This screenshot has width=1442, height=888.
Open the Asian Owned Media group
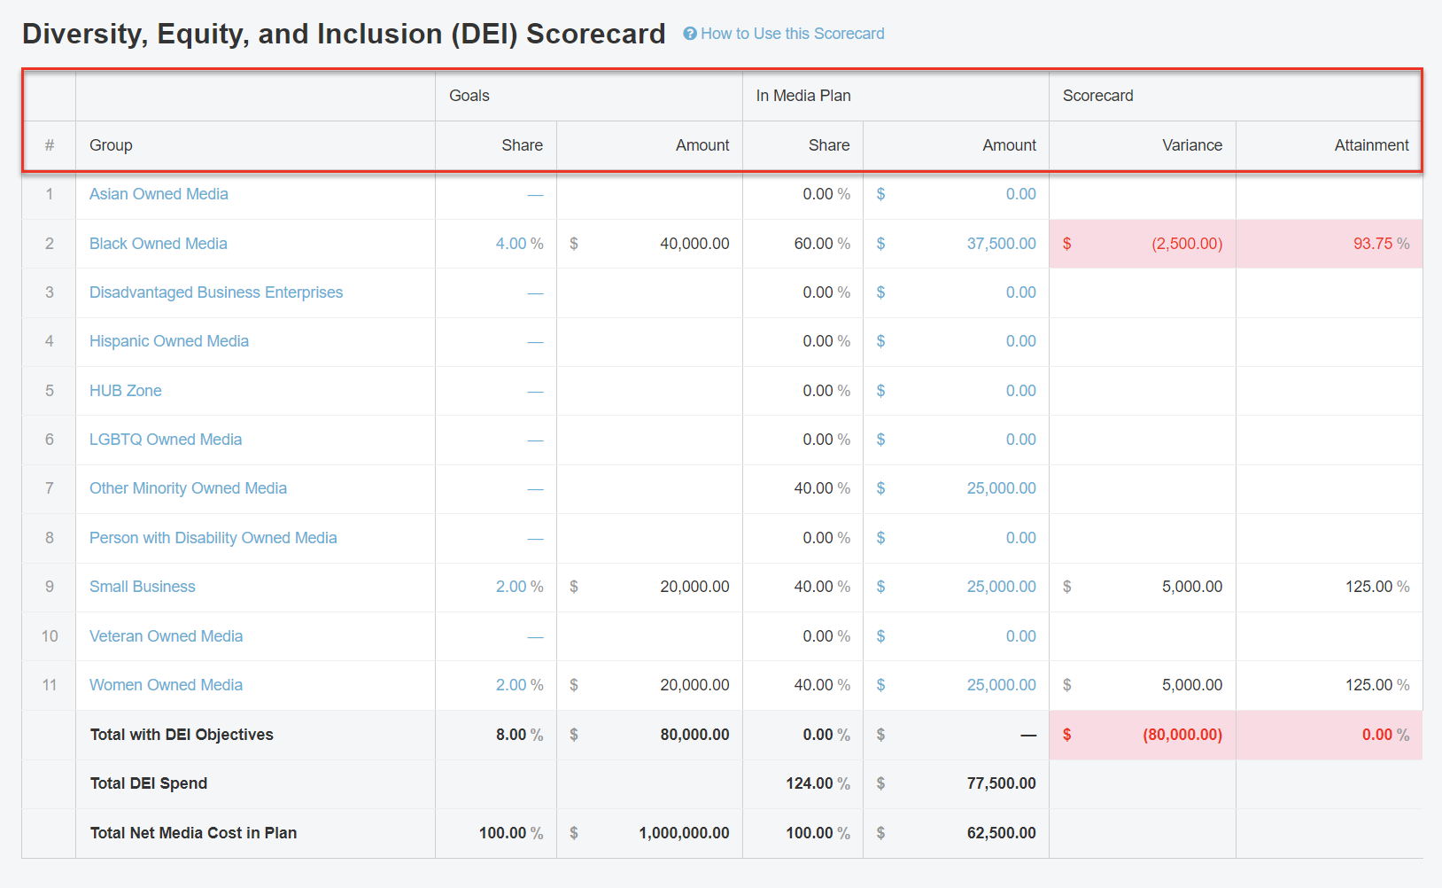(158, 194)
